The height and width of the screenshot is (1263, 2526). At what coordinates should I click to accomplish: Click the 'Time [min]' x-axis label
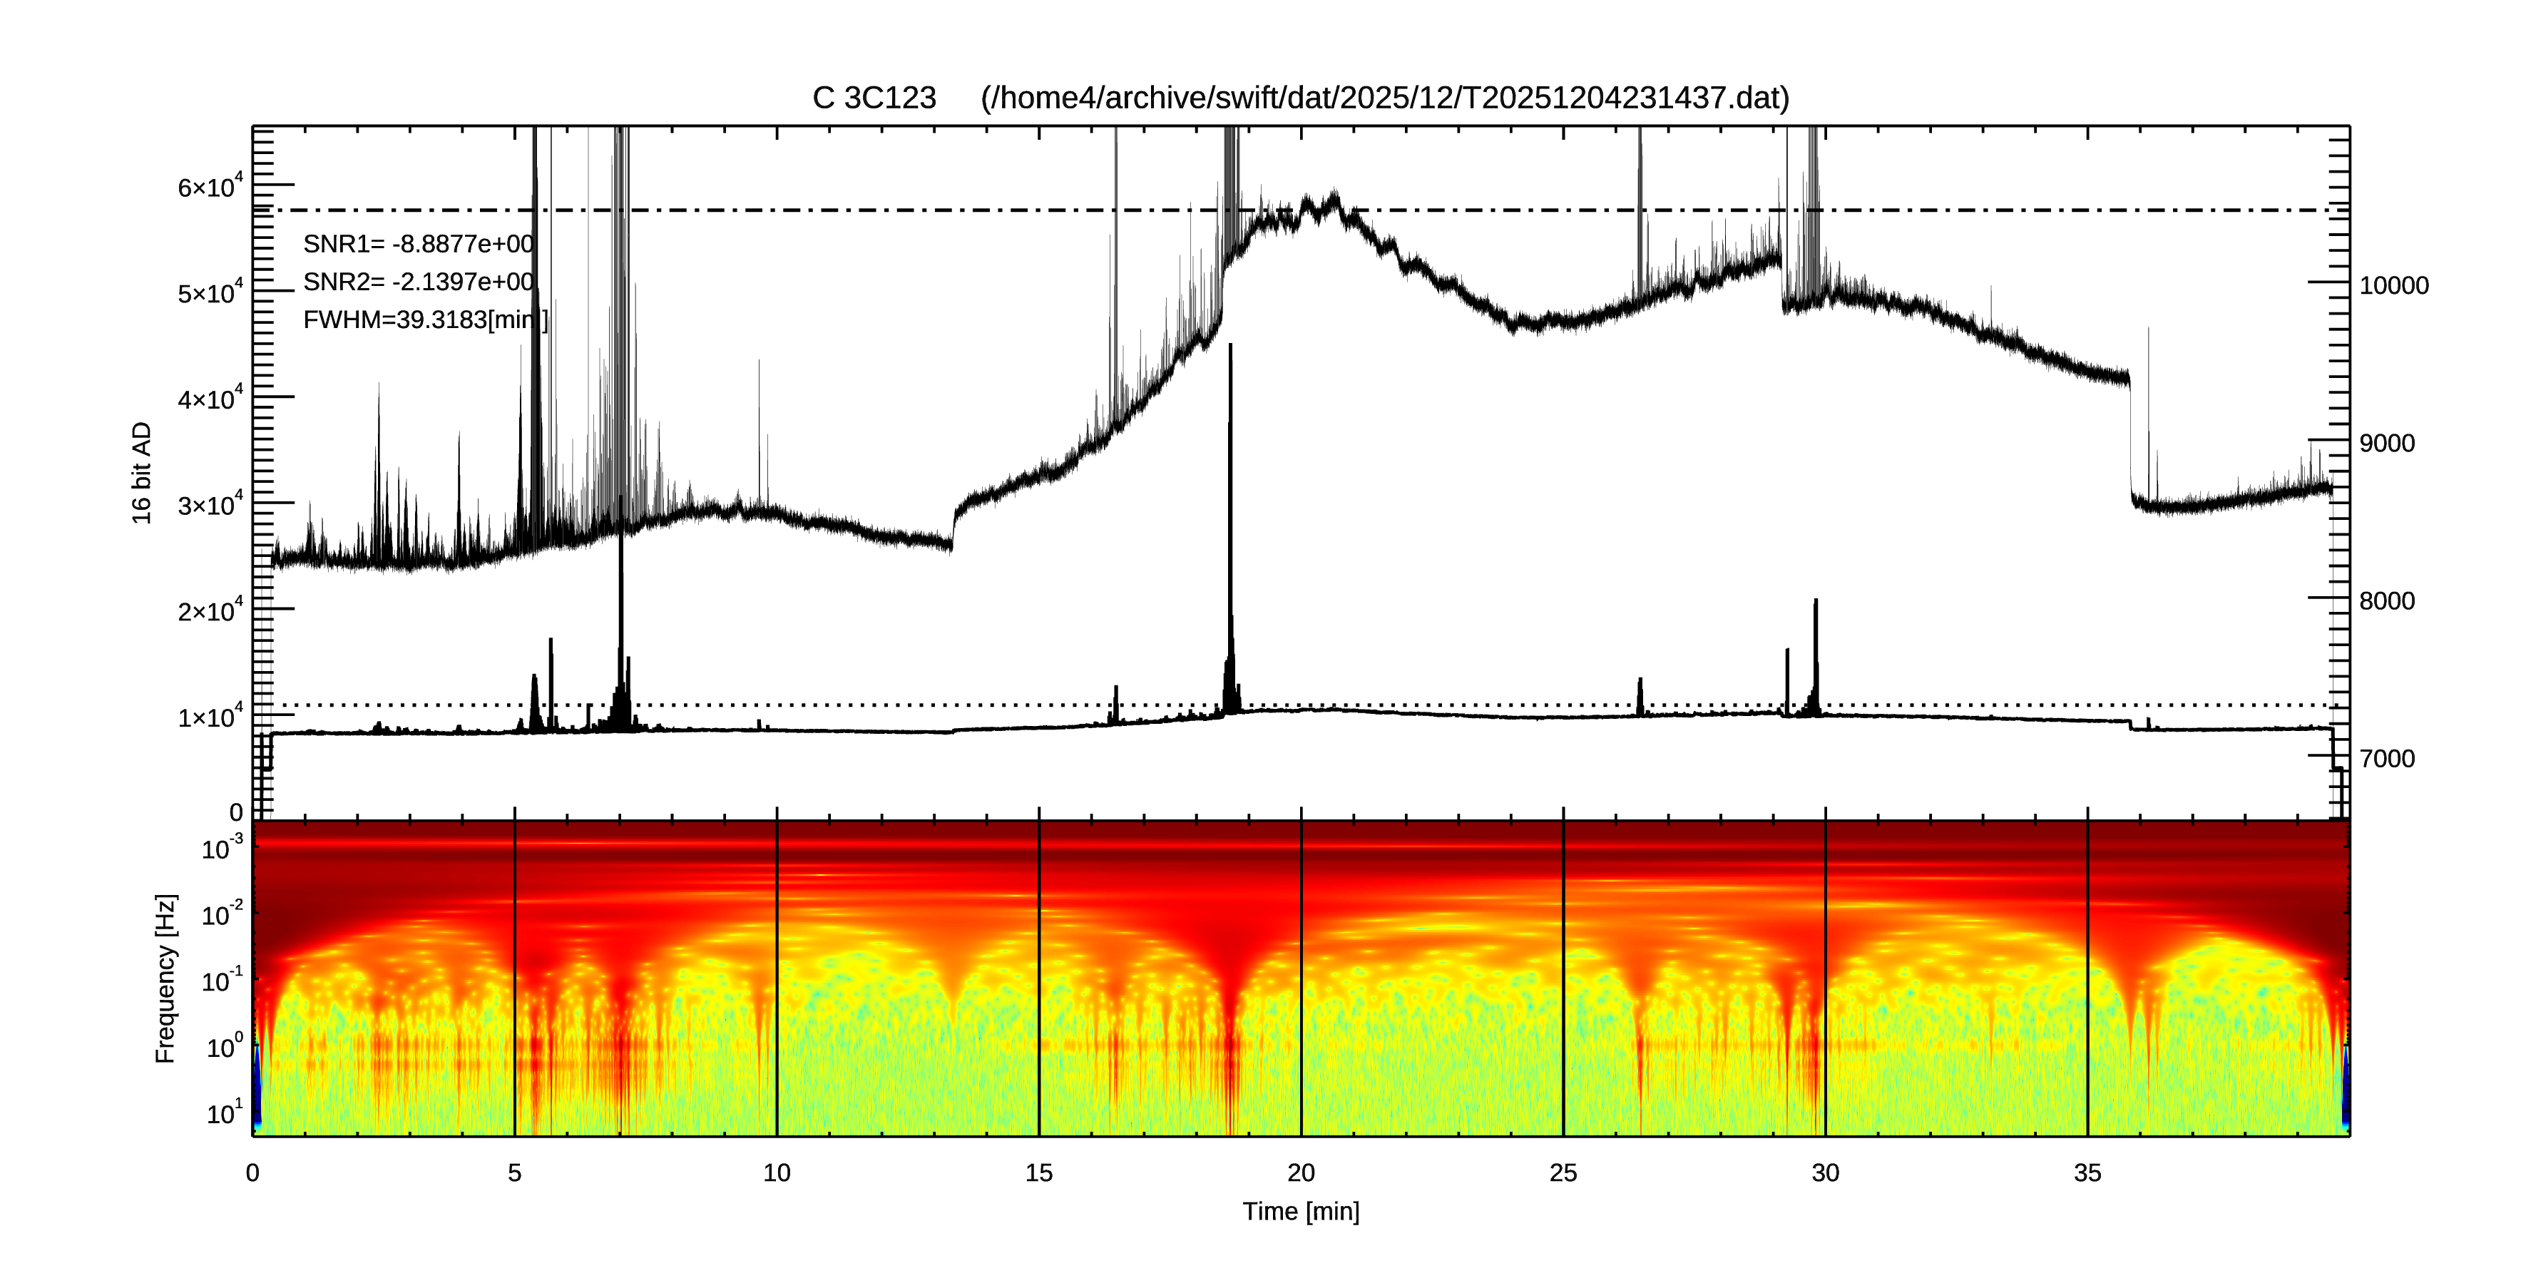click(1300, 1212)
